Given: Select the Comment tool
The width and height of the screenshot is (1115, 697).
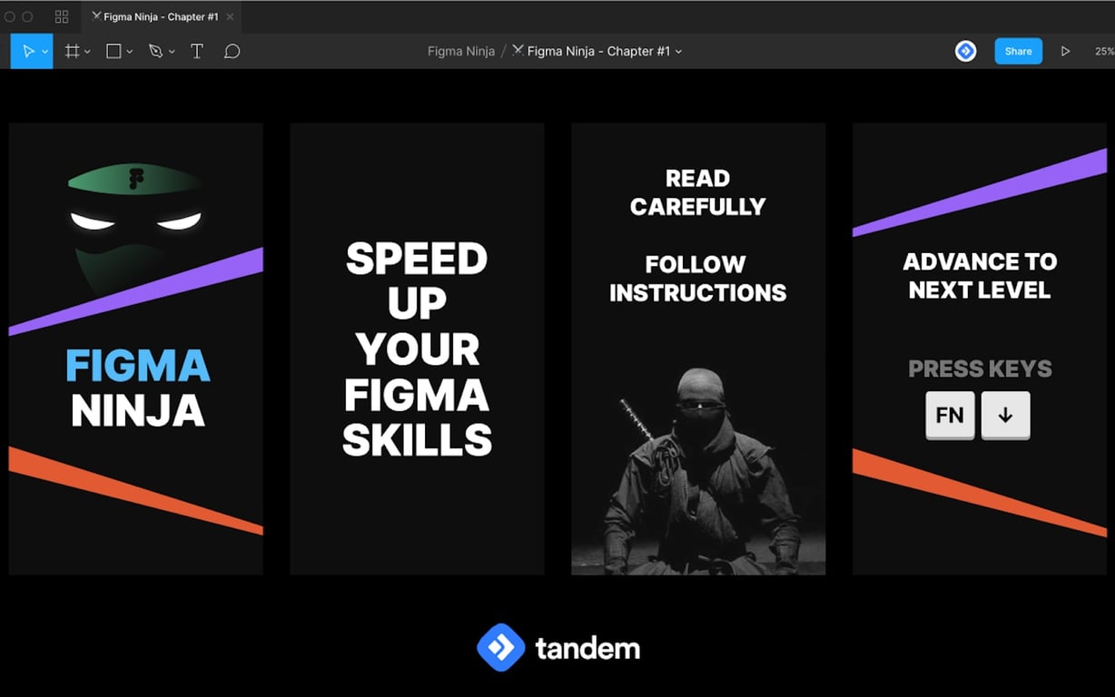Looking at the screenshot, I should (232, 52).
